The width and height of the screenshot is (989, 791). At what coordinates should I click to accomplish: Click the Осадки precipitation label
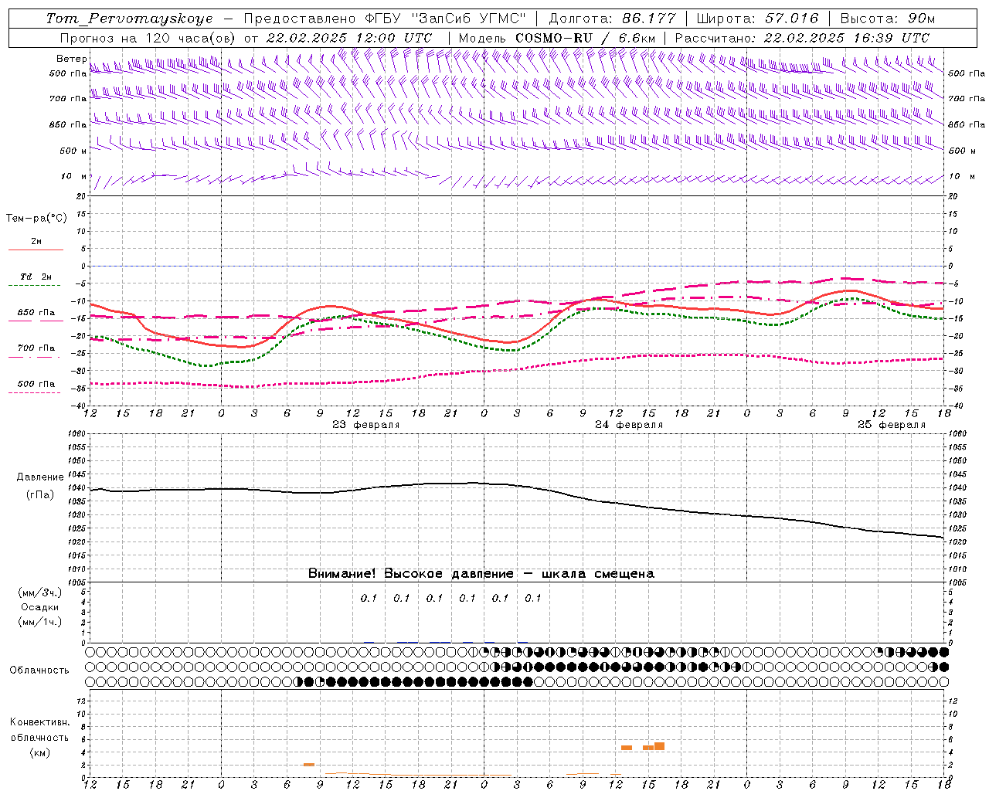pos(40,607)
